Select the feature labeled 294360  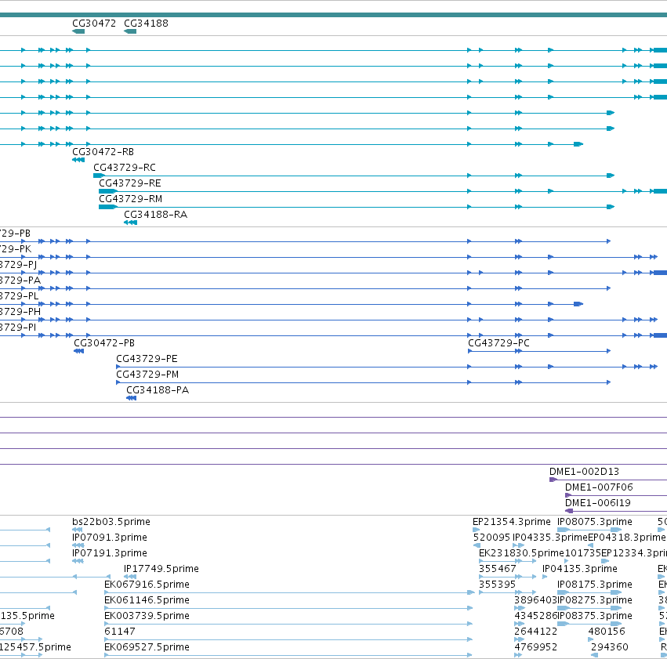pos(610,647)
